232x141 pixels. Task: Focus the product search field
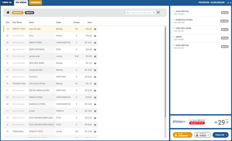tap(140, 13)
